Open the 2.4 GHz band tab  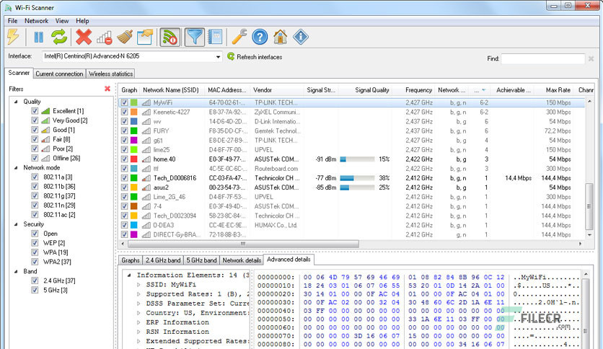[x=163, y=260]
